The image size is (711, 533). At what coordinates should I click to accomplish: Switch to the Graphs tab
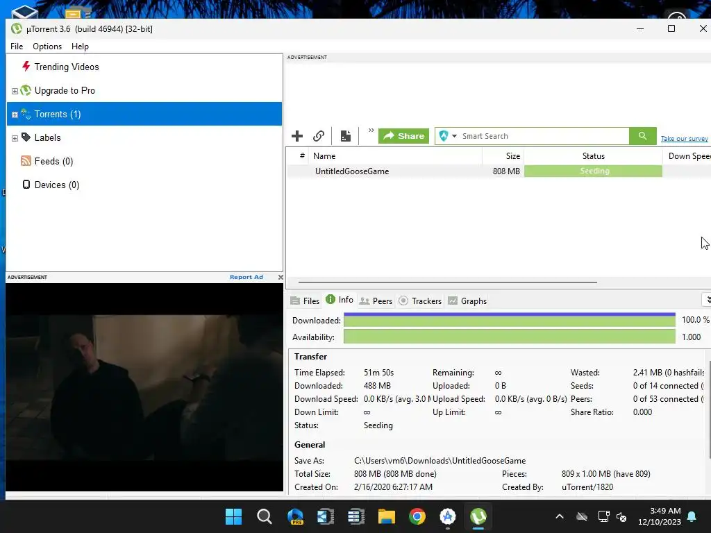click(x=467, y=301)
